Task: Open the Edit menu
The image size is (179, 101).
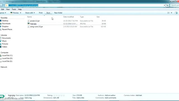Action: [x=3, y=9]
